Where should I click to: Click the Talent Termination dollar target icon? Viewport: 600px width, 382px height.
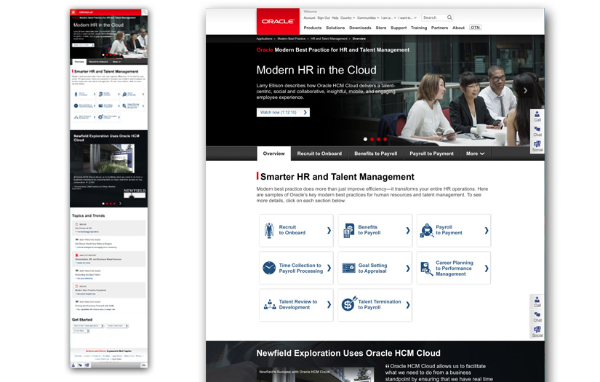(x=348, y=304)
